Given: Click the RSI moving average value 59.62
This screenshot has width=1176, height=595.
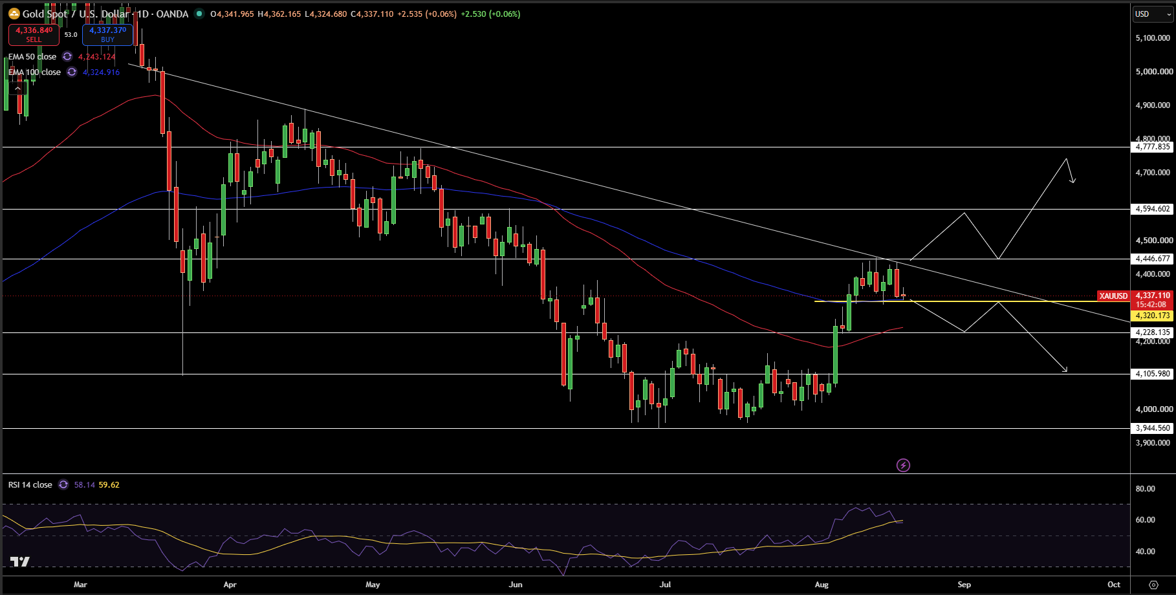Looking at the screenshot, I should (109, 485).
